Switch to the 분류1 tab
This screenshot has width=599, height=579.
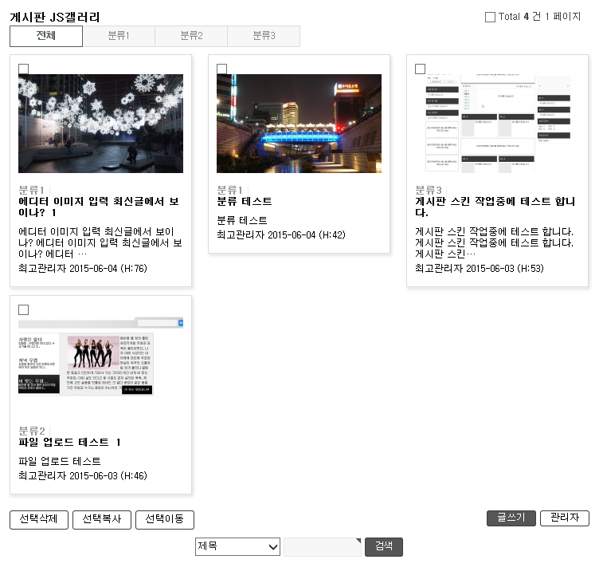[x=119, y=36]
